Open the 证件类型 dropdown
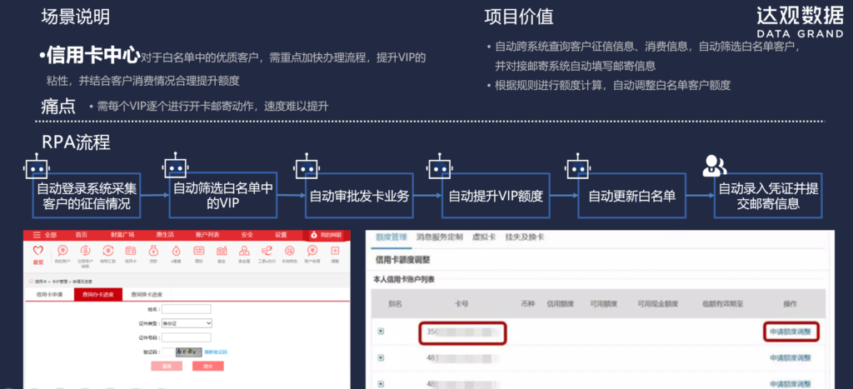 [187, 322]
